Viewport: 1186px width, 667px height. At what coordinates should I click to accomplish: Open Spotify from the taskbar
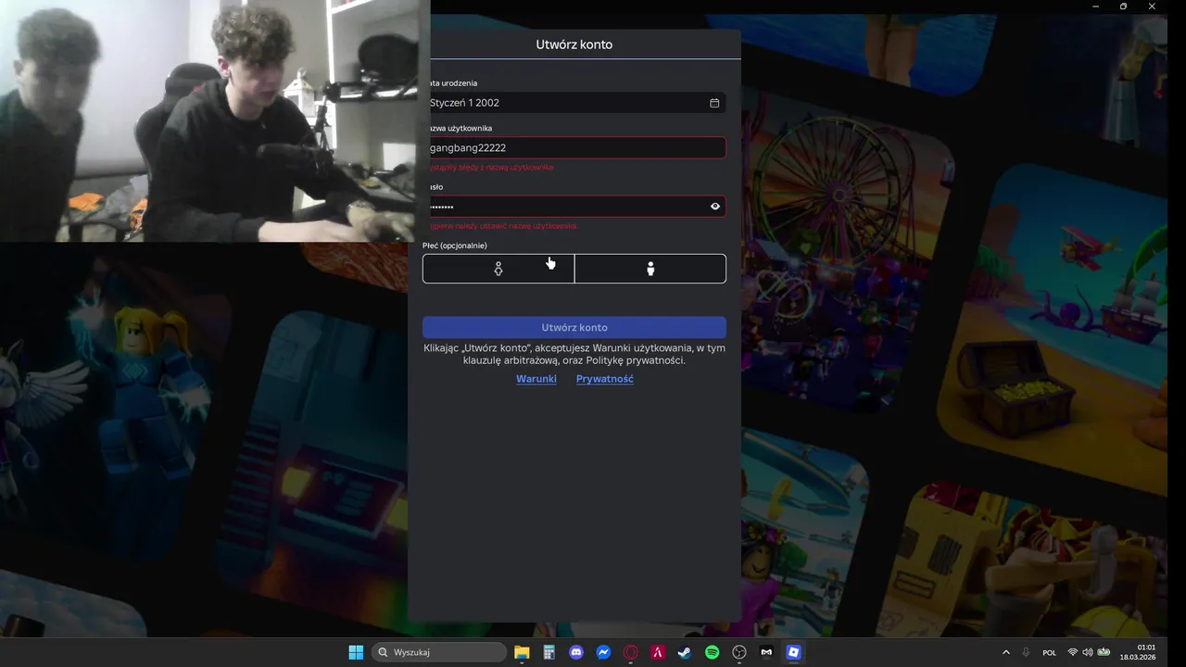[x=712, y=652]
